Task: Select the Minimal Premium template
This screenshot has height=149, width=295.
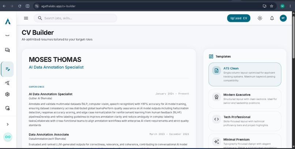Action: point(245,141)
